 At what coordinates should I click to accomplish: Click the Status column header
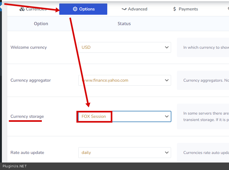(x=124, y=24)
